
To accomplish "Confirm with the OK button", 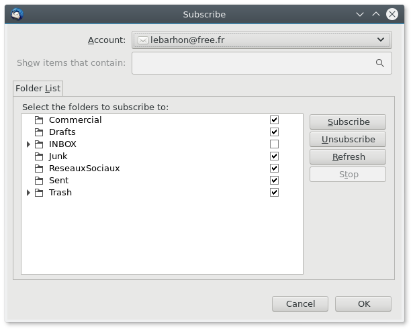I will (363, 304).
